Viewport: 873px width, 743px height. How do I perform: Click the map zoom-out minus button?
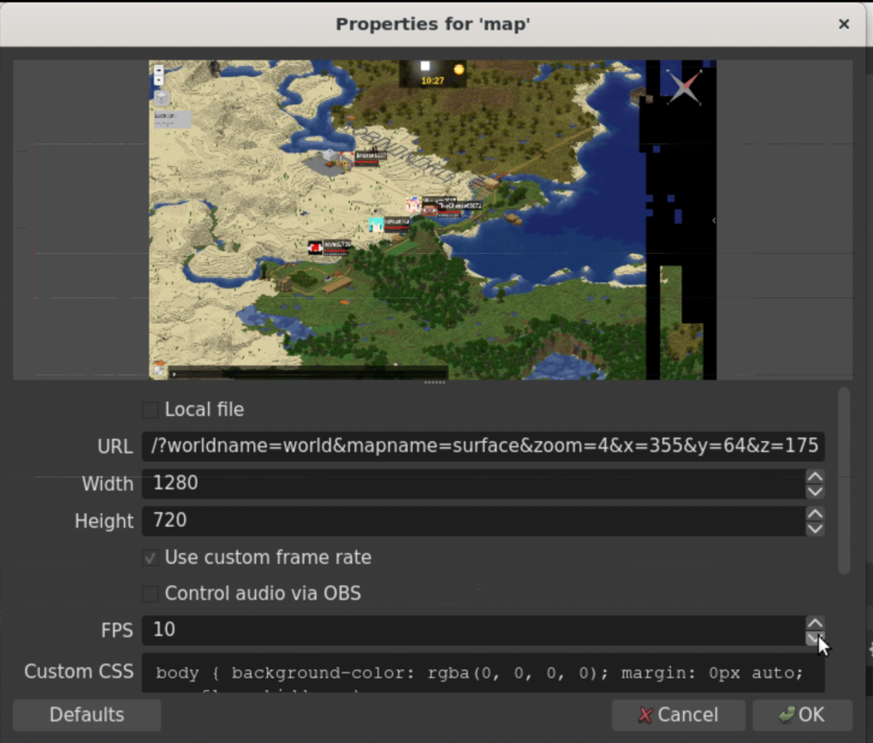pos(159,80)
